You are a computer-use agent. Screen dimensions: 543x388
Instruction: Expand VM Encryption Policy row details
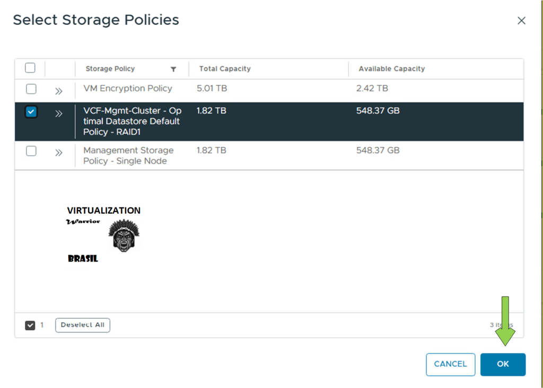58,91
